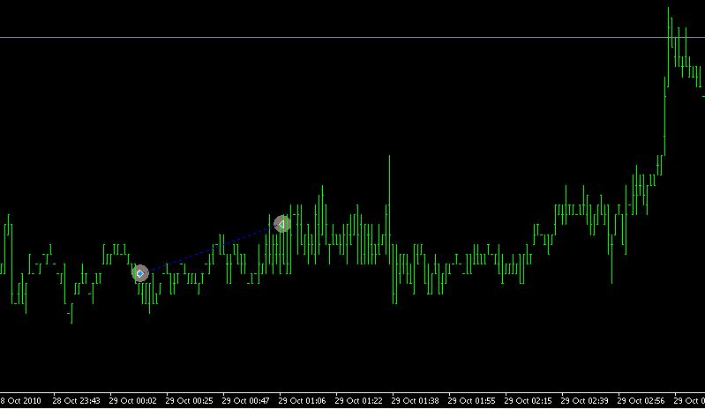Click the 29 Oct 01:38 time label
This screenshot has height=409, width=705.
(x=415, y=400)
